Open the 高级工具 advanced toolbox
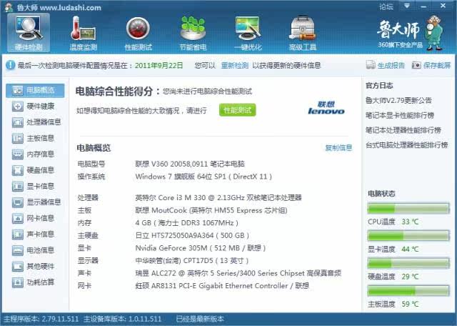The height and width of the screenshot is (326, 457). 302,33
